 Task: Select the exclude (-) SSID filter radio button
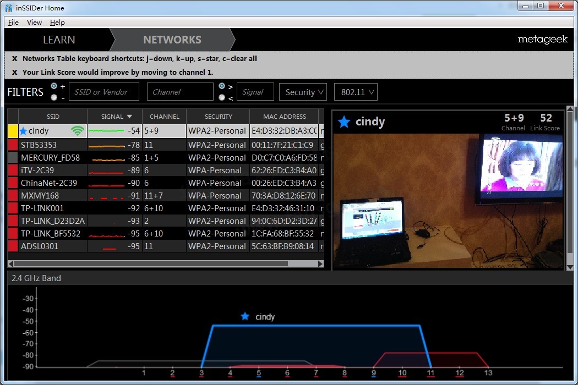tap(54, 98)
